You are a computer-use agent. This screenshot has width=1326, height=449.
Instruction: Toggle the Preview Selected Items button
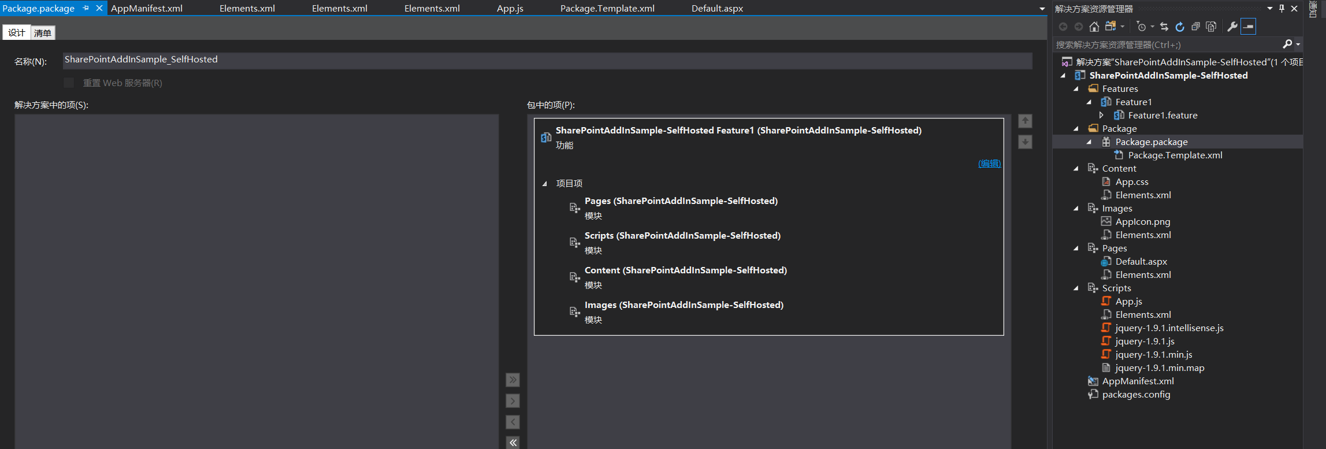coord(1249,27)
